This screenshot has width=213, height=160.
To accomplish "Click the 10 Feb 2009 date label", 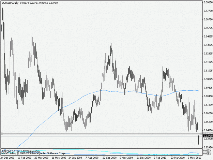I will (x=25, y=158).
